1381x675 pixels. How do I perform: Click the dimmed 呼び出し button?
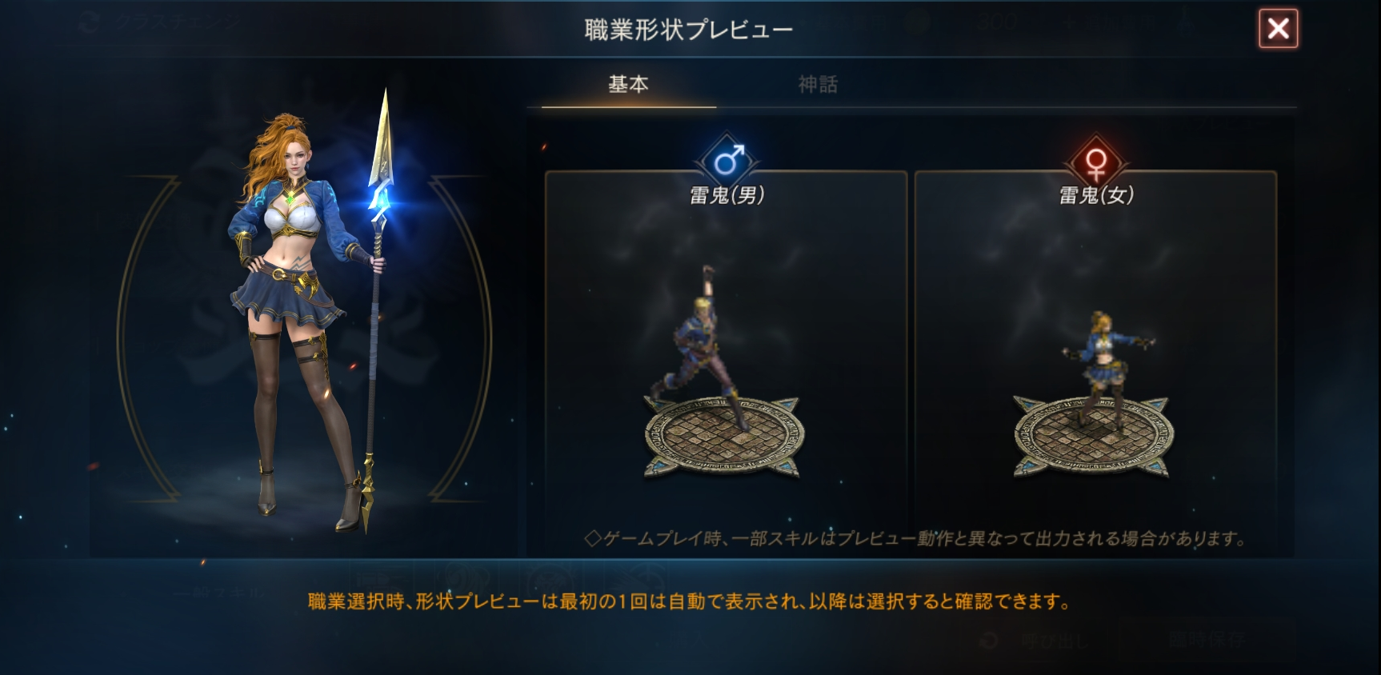tap(1036, 641)
